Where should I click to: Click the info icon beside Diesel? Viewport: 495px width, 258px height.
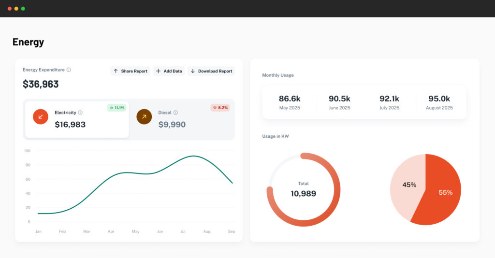click(x=175, y=113)
